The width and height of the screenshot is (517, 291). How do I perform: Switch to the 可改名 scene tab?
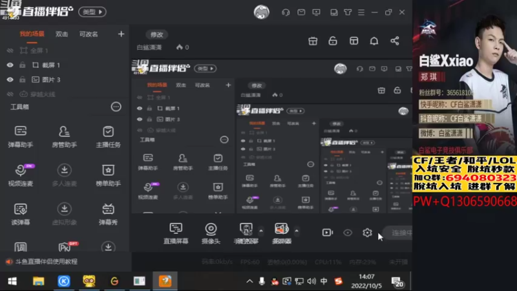coord(89,34)
